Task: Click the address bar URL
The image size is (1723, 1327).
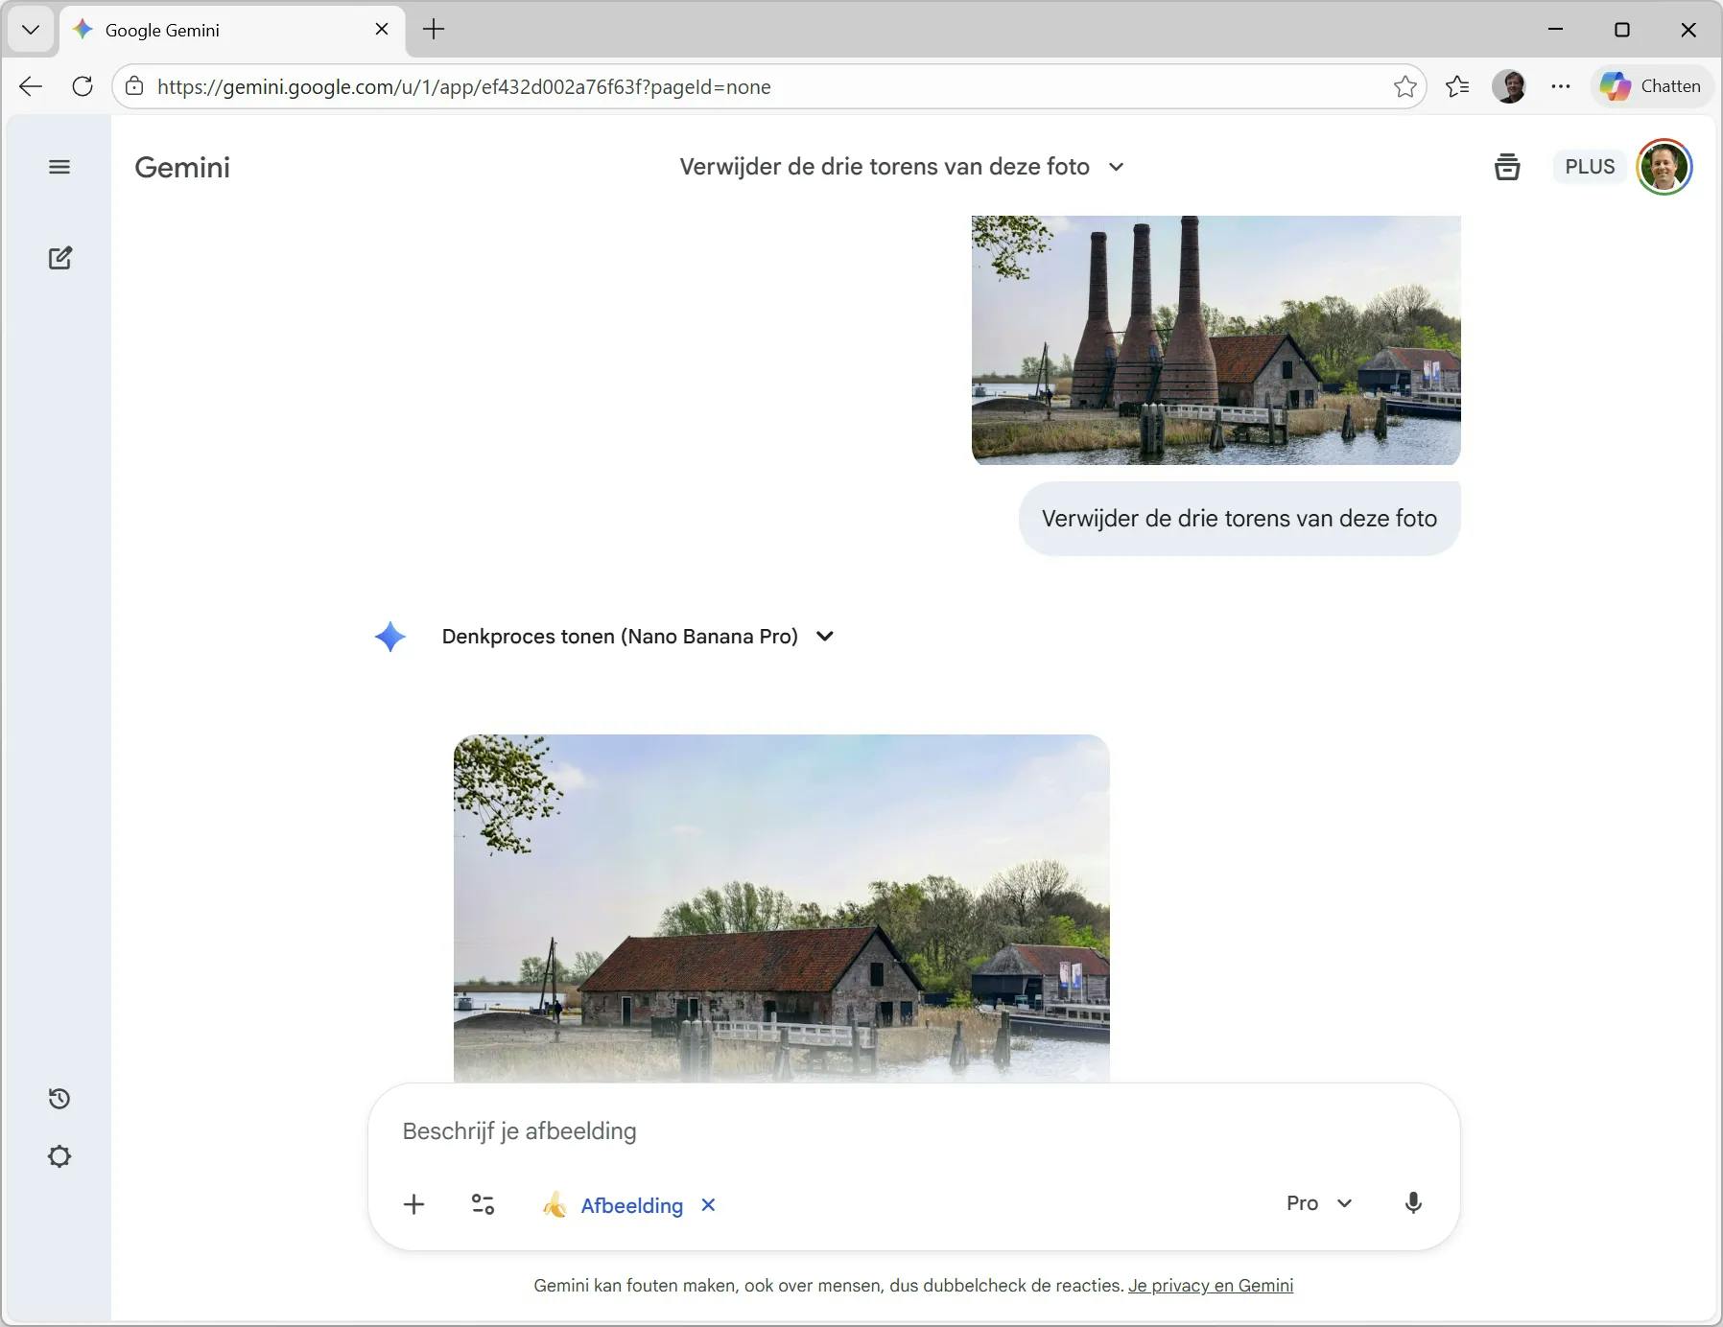Action: point(464,87)
